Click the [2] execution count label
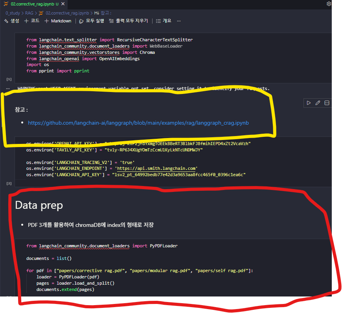 pos(9,184)
